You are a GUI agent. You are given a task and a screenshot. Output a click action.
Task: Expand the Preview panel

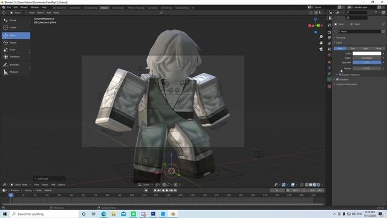(x=340, y=38)
